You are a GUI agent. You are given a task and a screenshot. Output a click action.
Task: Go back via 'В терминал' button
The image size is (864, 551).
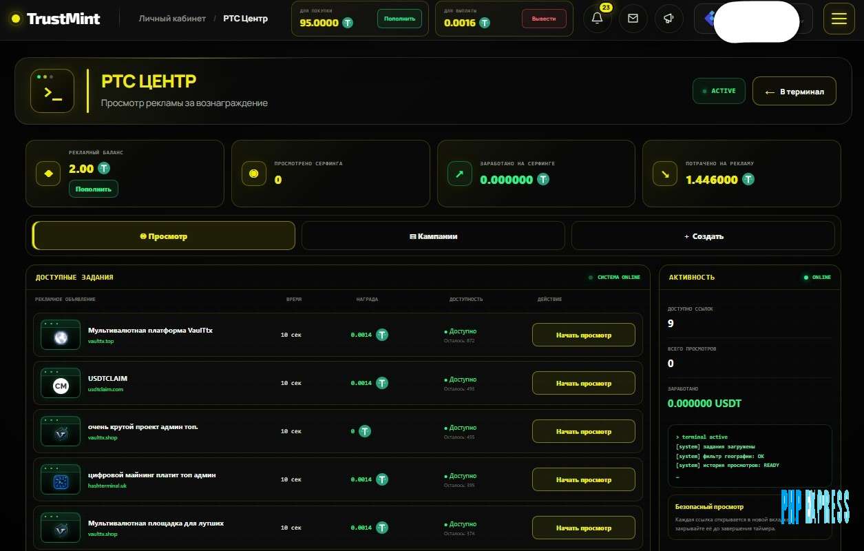[794, 91]
